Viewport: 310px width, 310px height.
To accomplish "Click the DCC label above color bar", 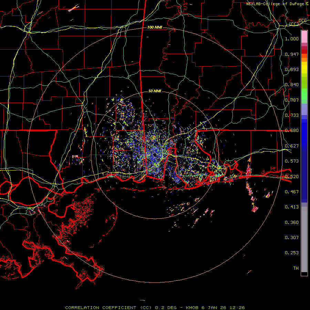I will coord(303,21).
